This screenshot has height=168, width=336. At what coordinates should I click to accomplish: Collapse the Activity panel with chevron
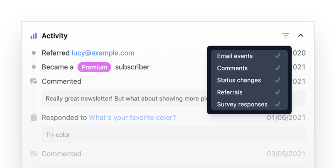[301, 35]
